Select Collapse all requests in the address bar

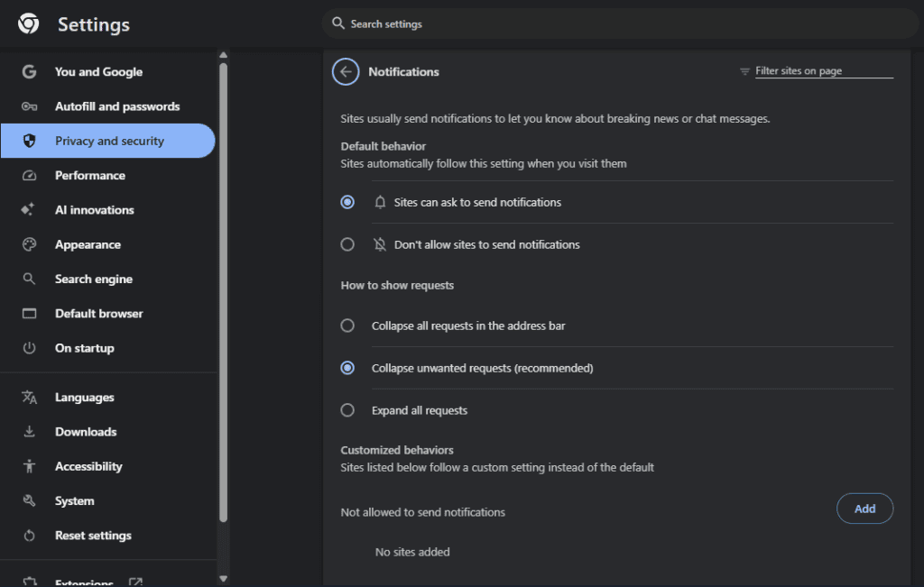click(347, 326)
